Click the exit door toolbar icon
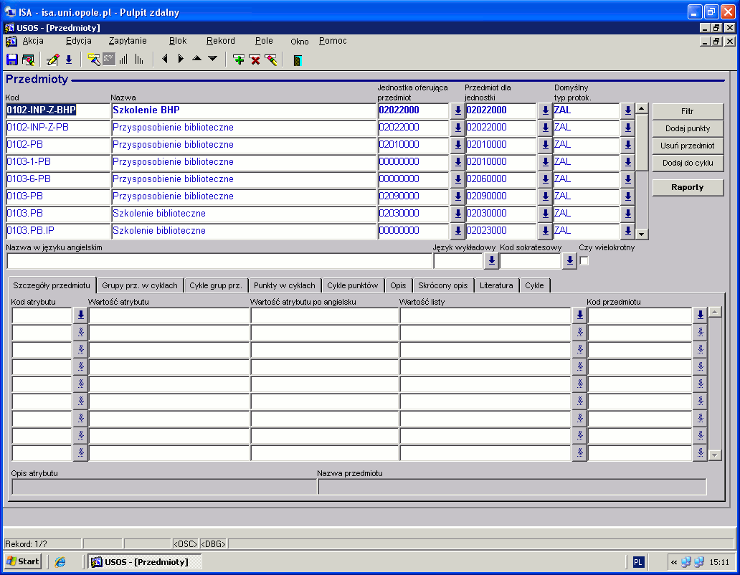 pos(298,60)
